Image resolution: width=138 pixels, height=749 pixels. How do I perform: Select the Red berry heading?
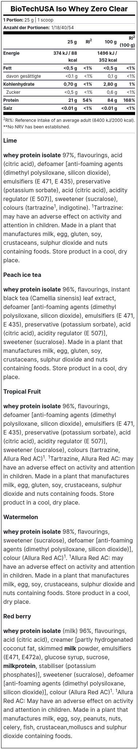pyautogui.click(x=17, y=616)
